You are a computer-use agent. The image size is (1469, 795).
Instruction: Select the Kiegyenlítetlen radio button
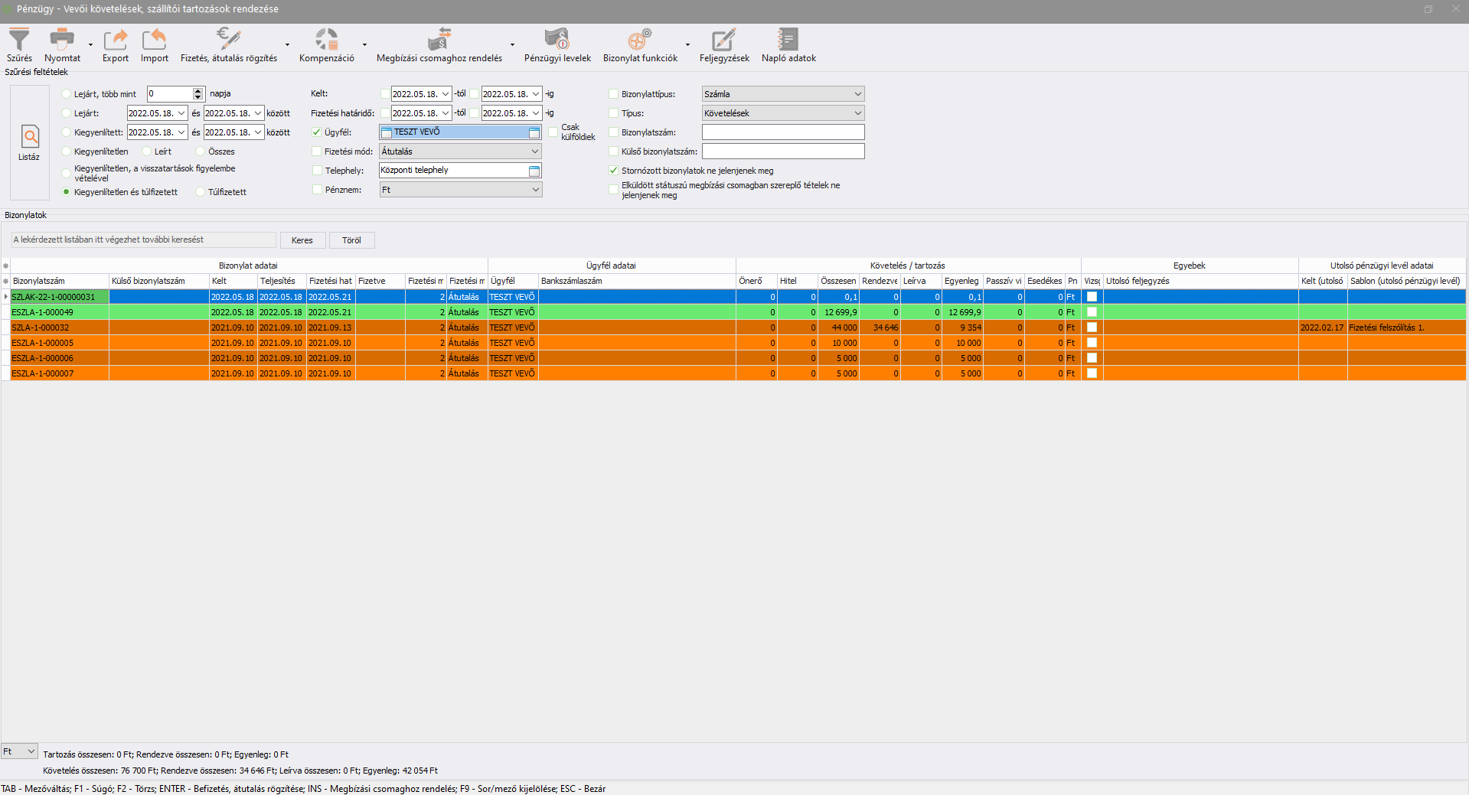(67, 152)
